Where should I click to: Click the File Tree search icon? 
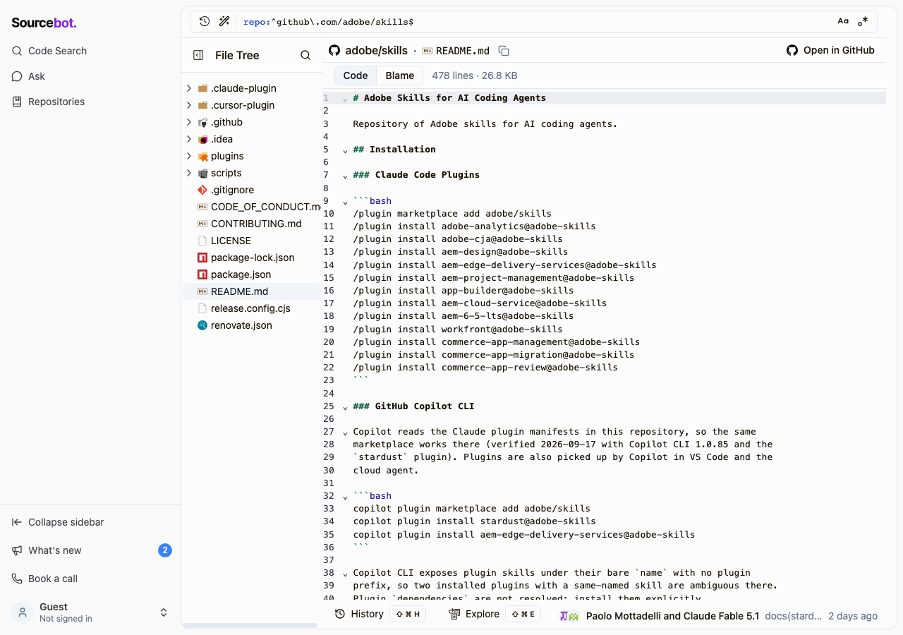[x=305, y=55]
